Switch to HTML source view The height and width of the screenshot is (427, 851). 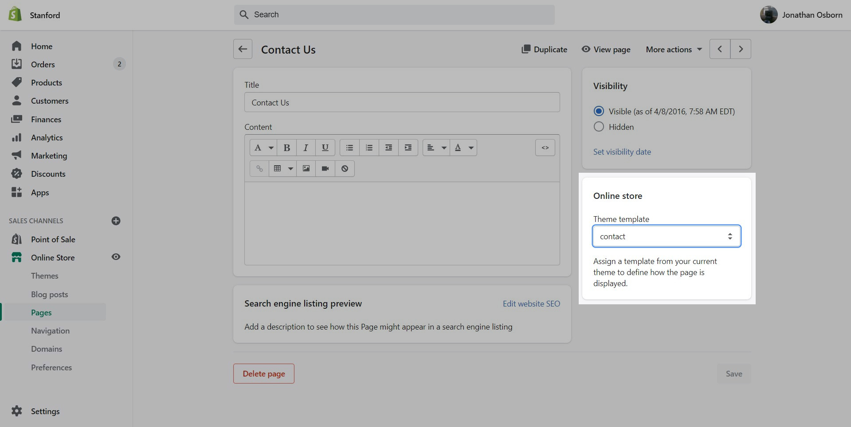545,148
